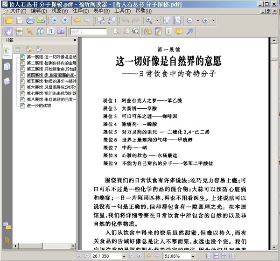This screenshot has height=261, width=280.
Task: Open the 帮助 menu
Action: point(144,11)
